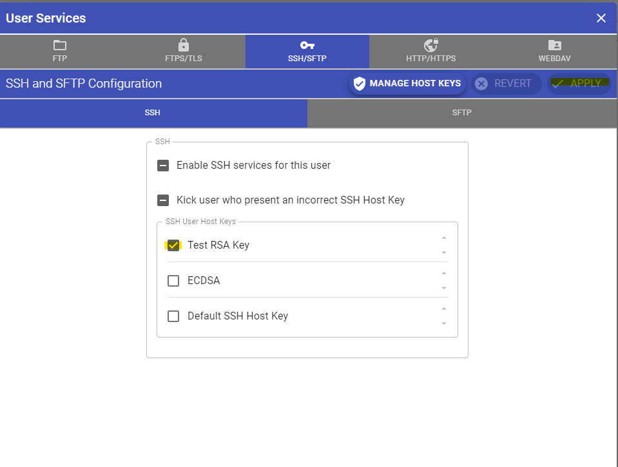Check the Default SSH Host Key option
This screenshot has height=467, width=618.
173,316
